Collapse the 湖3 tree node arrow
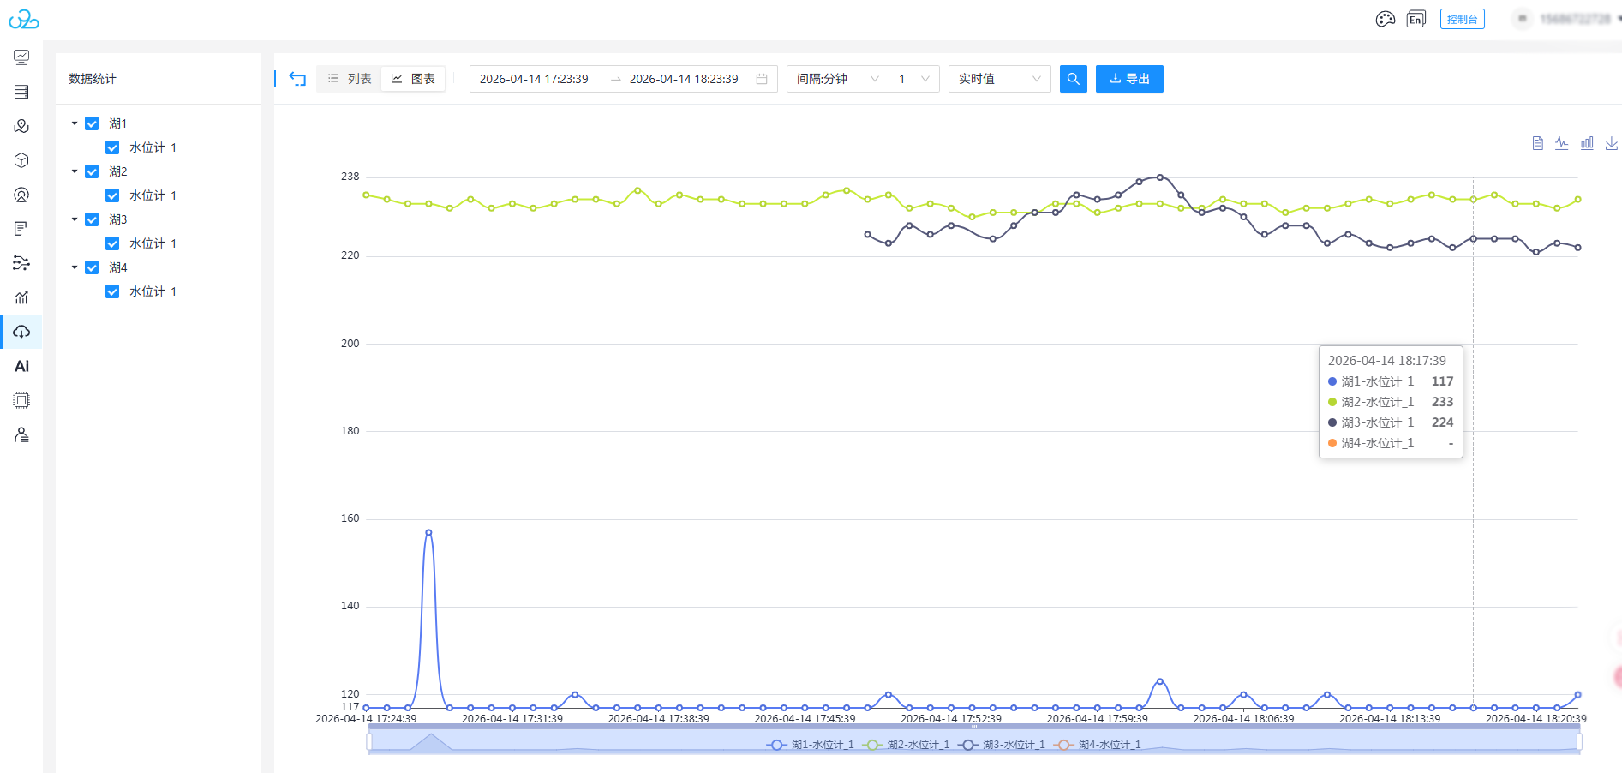The width and height of the screenshot is (1622, 773). pos(75,219)
